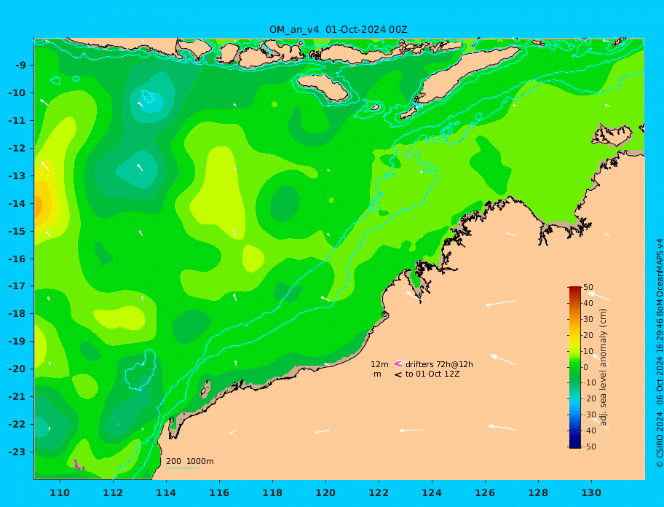
Task: Click latitude label -21 on the y-axis
Action: pyautogui.click(x=17, y=397)
